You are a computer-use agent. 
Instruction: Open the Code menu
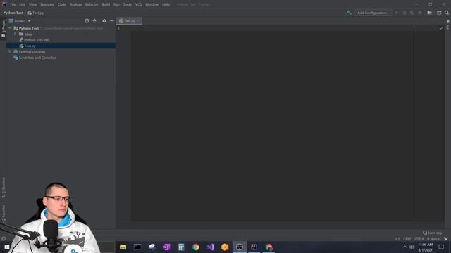(x=62, y=5)
